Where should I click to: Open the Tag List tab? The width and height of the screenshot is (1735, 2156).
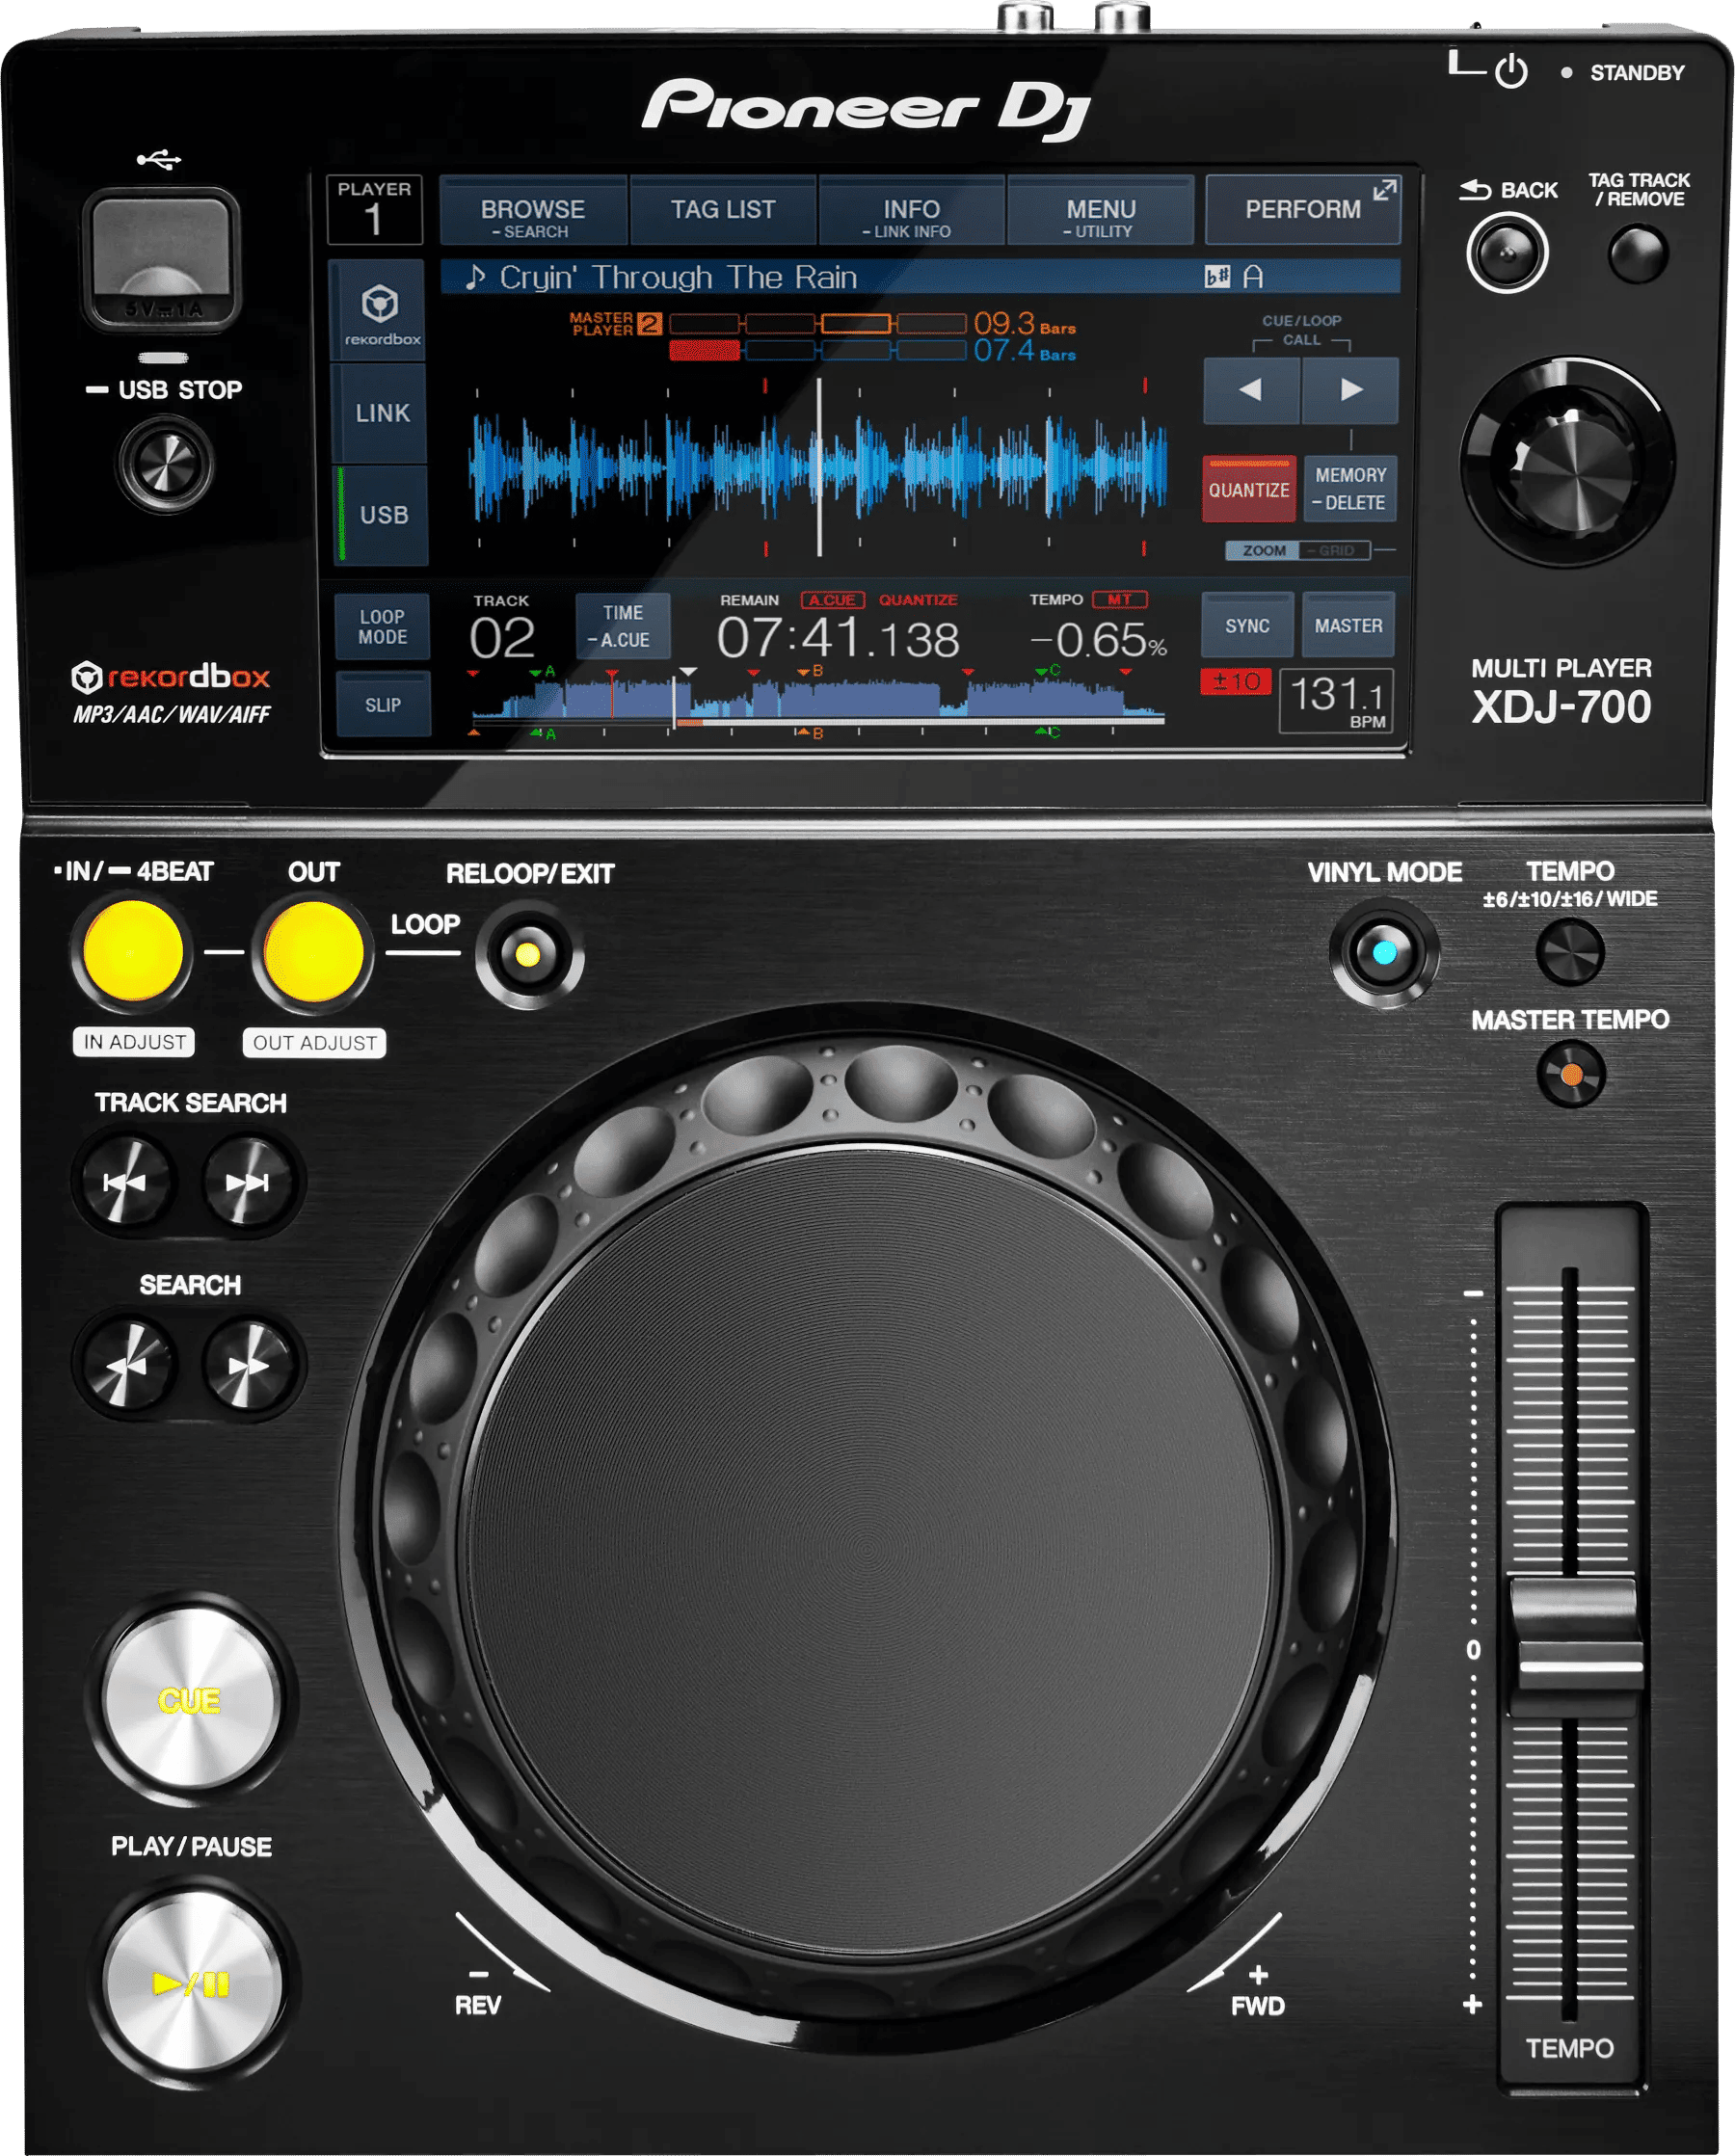pyautogui.click(x=722, y=210)
